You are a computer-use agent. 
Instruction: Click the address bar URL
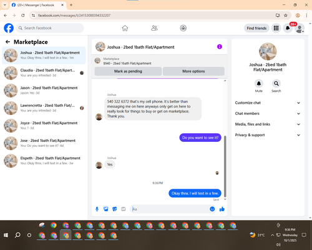click(74, 16)
